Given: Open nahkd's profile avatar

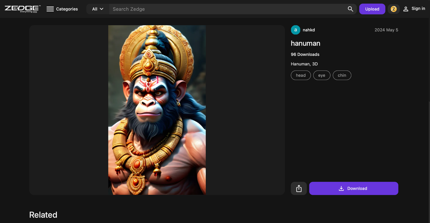Looking at the screenshot, I should (x=296, y=30).
